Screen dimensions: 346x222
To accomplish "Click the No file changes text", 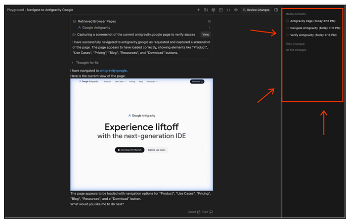I will [296, 50].
